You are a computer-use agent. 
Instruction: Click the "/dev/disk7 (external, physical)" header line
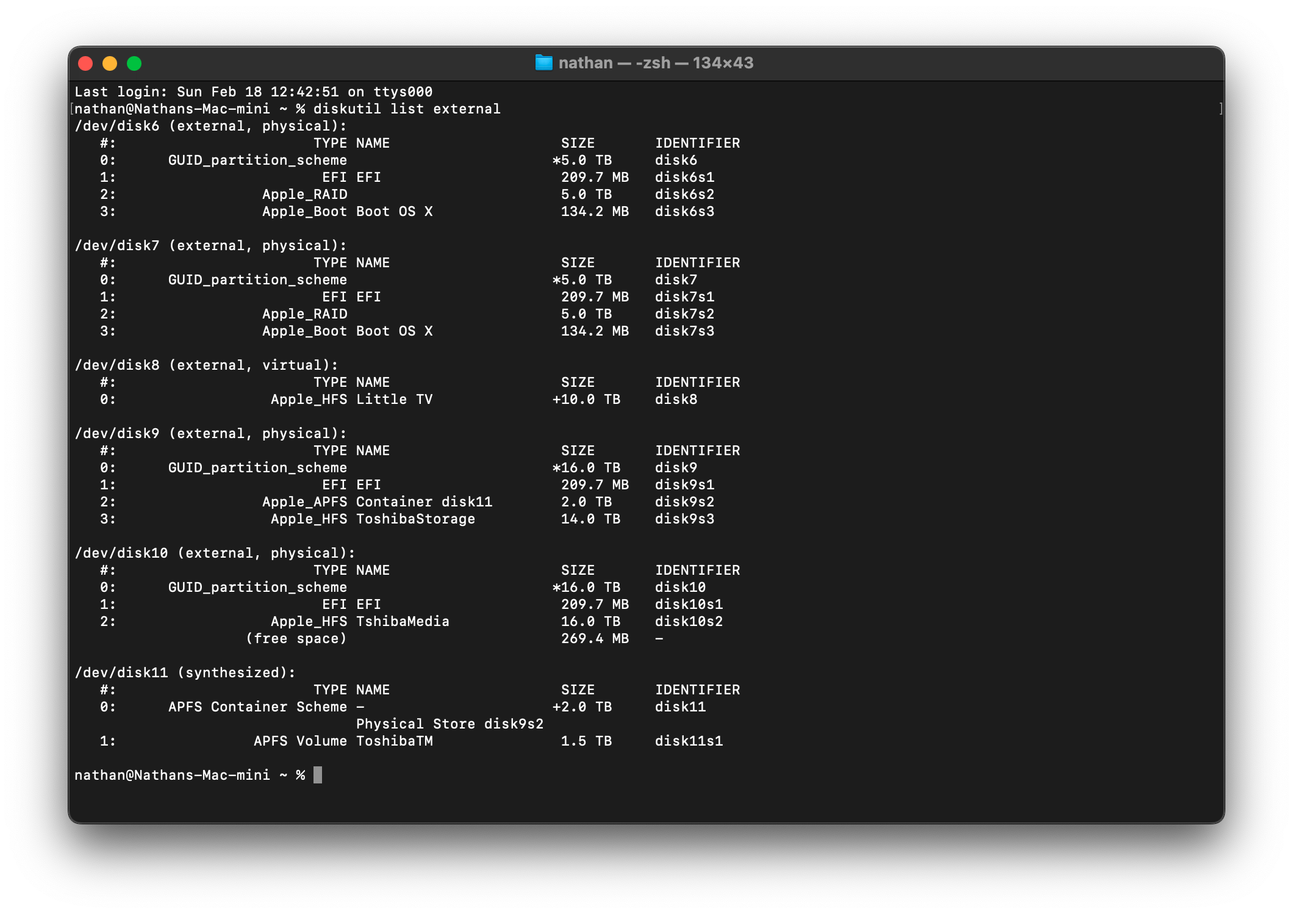[x=210, y=245]
